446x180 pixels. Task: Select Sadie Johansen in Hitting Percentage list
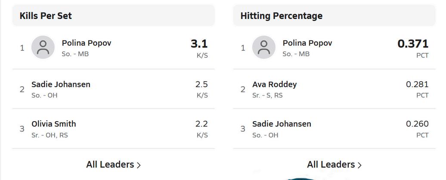click(282, 124)
